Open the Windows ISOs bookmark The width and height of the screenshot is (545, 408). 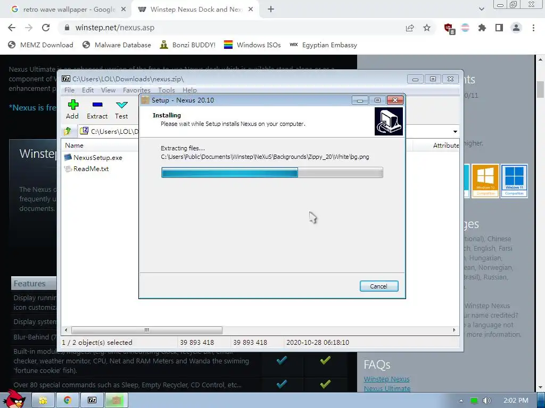tap(252, 45)
